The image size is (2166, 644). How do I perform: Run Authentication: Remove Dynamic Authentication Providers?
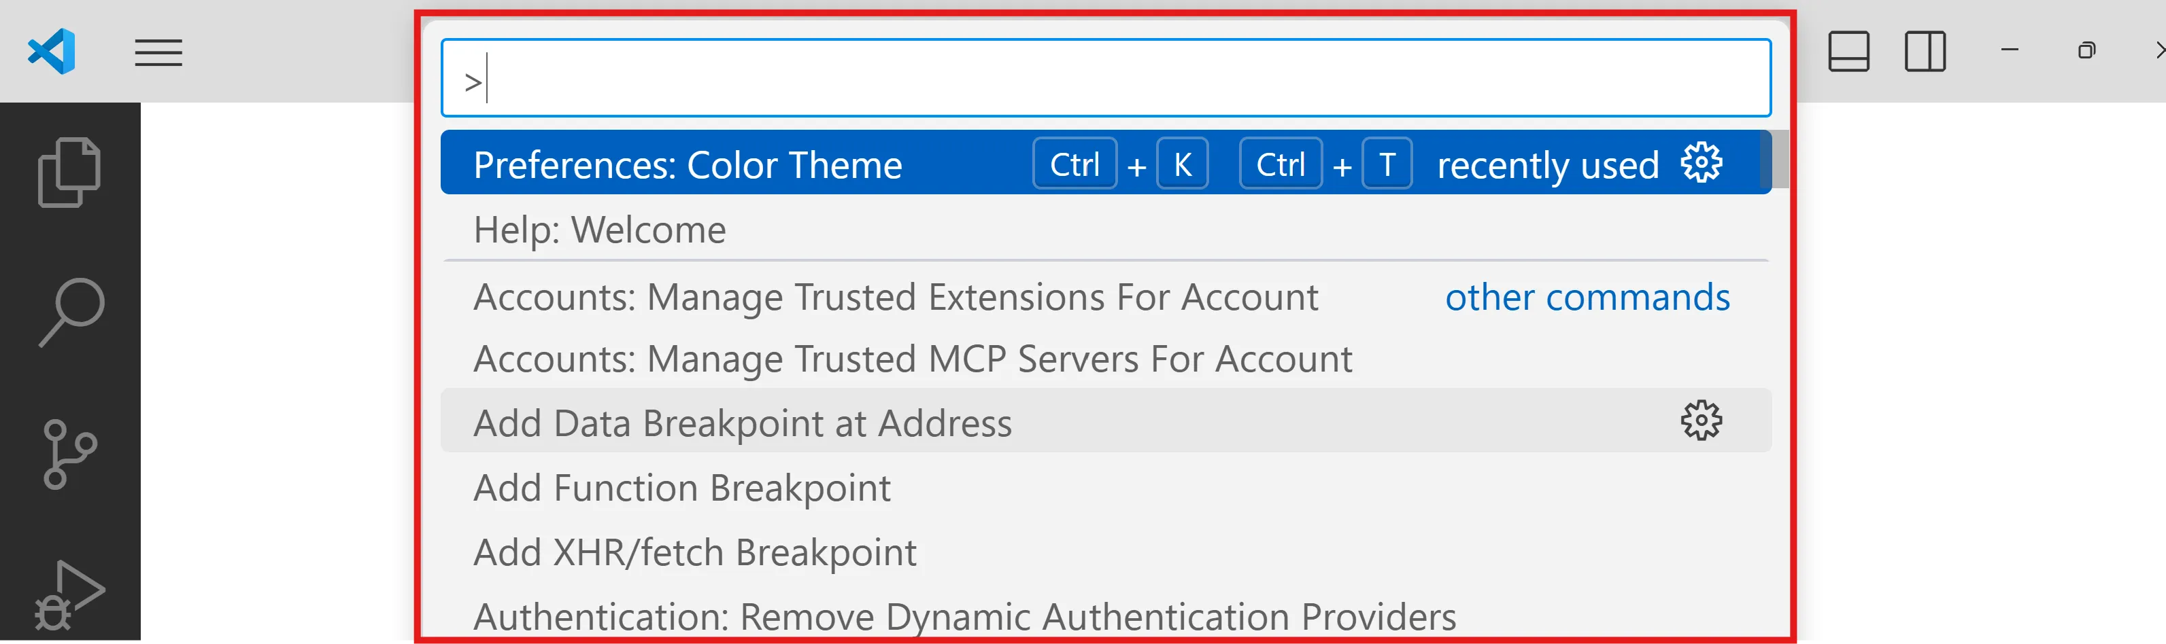(x=964, y=617)
